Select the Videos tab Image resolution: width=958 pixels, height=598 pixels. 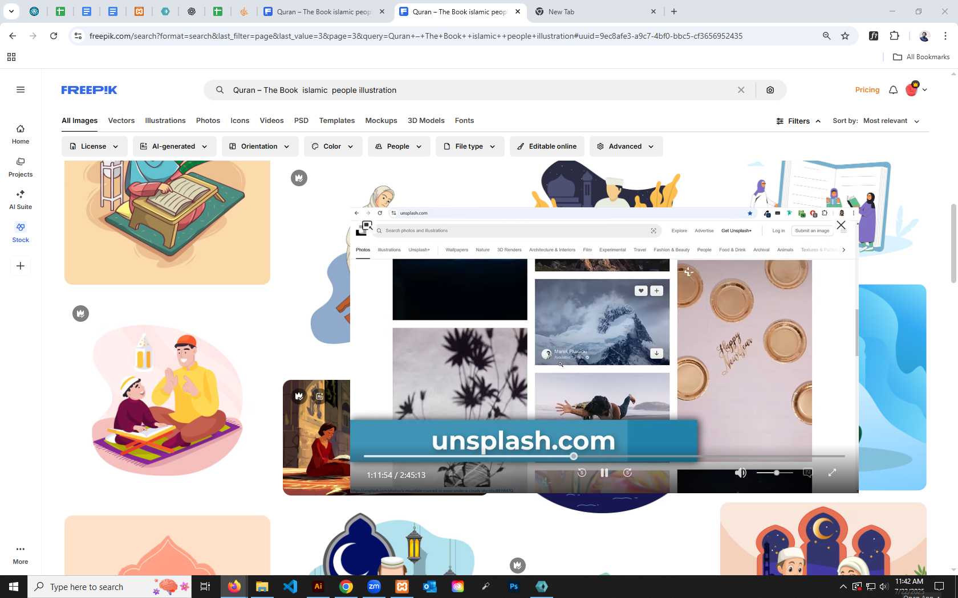(271, 121)
